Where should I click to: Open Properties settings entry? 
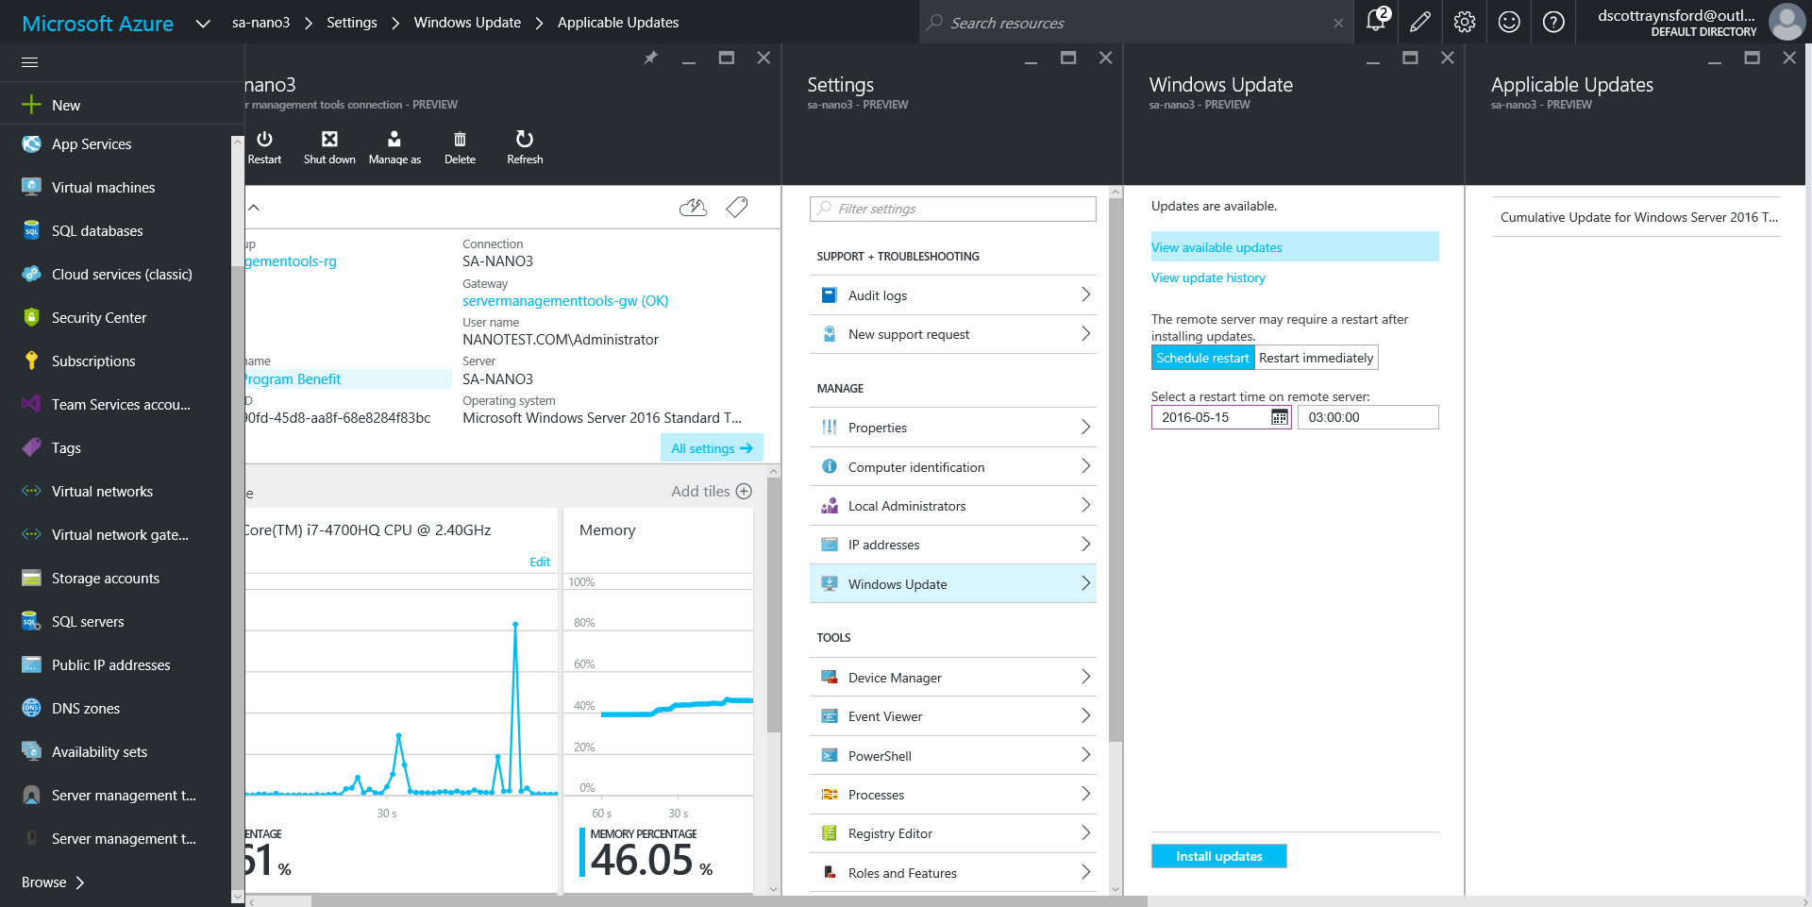point(953,428)
